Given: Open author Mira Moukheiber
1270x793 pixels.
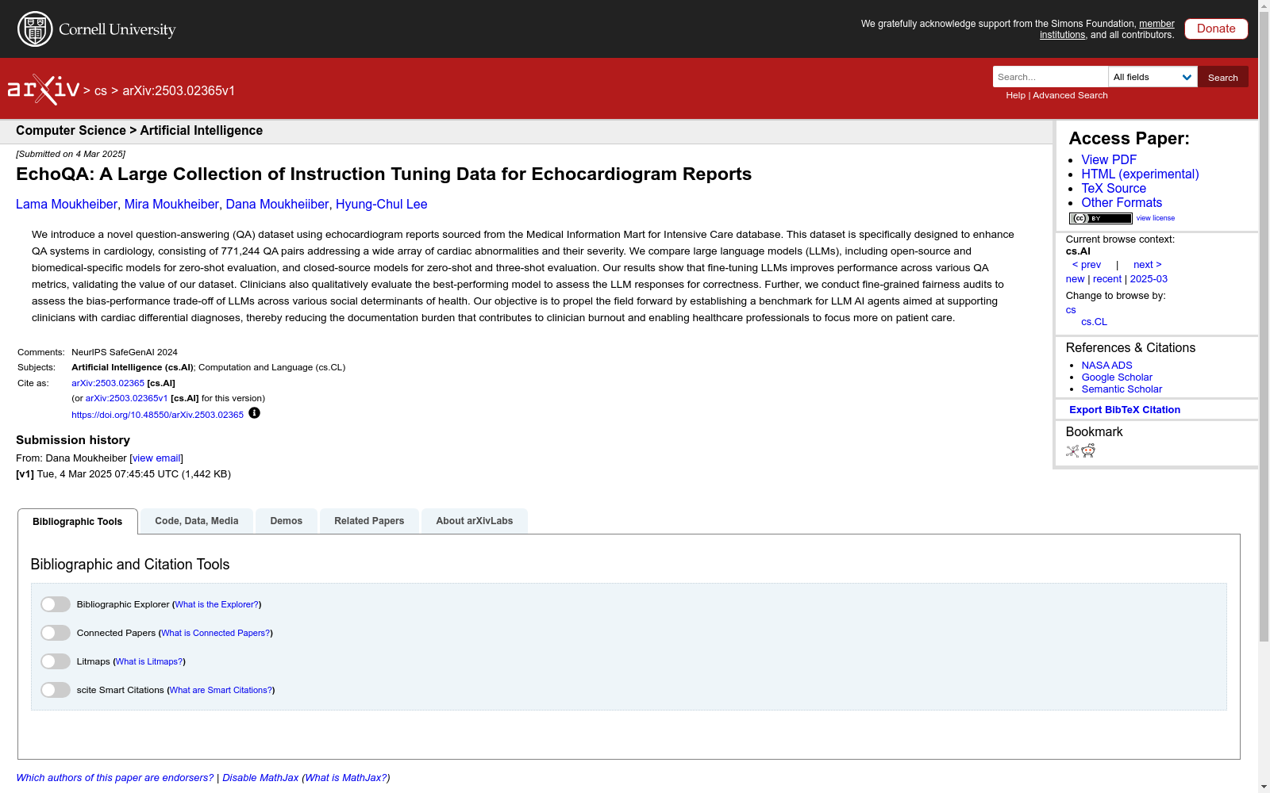Looking at the screenshot, I should pyautogui.click(x=171, y=205).
